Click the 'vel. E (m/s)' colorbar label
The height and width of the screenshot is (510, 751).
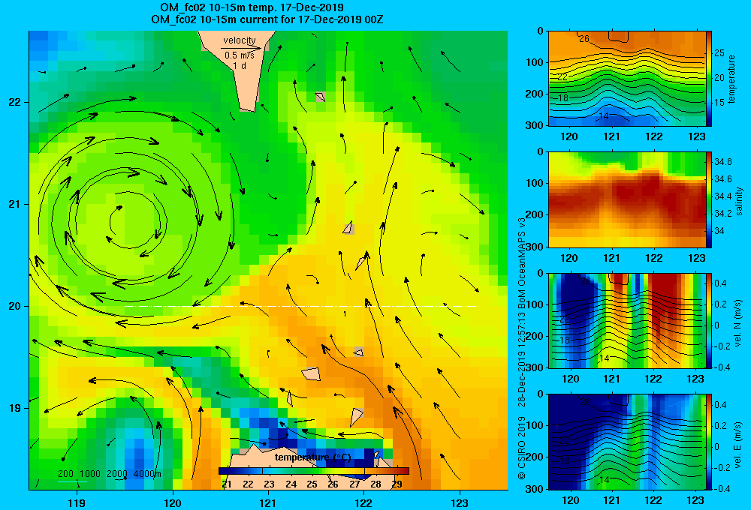point(738,444)
